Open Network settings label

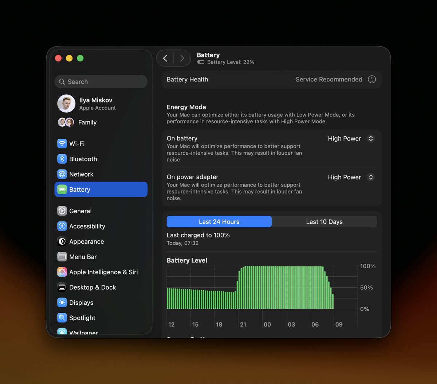[x=81, y=174]
